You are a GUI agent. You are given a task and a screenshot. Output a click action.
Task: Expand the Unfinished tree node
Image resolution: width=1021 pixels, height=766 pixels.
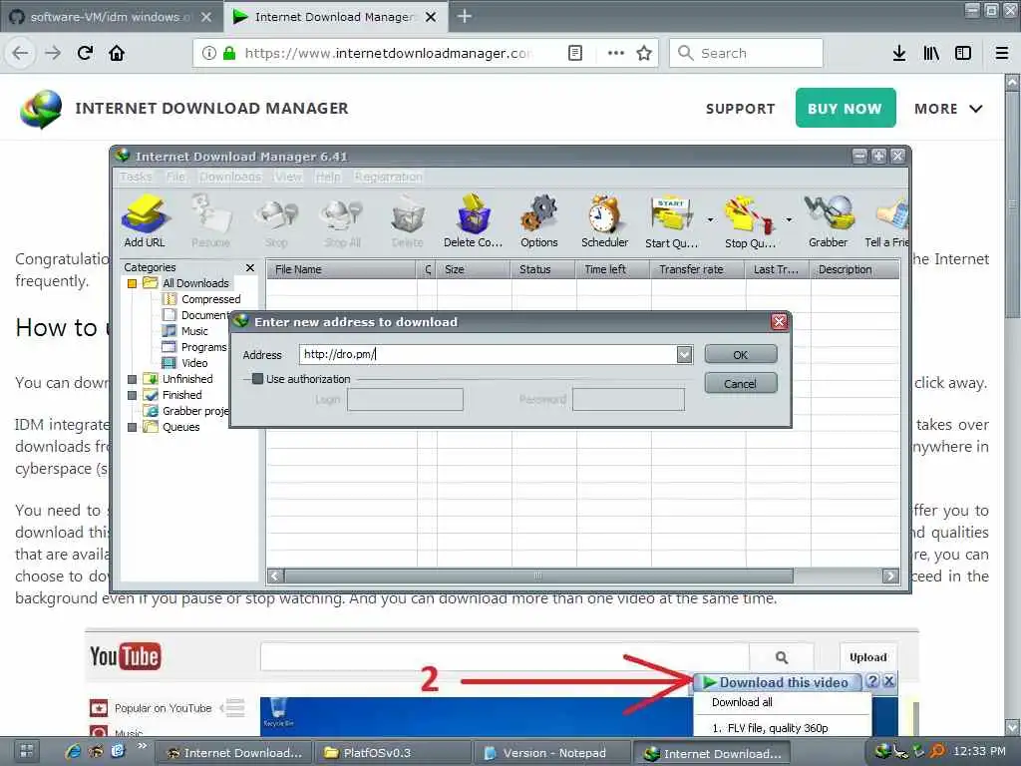(133, 379)
